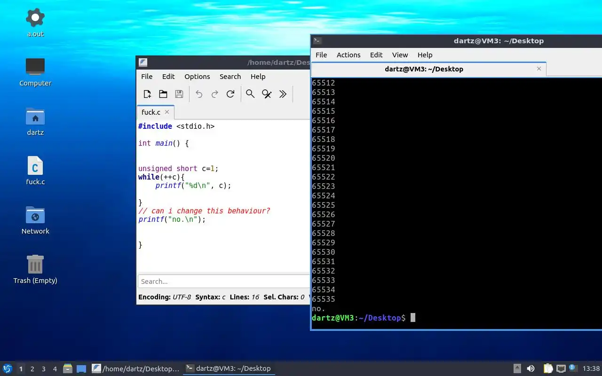Image resolution: width=602 pixels, height=376 pixels.
Task: Select the Computer desktop icon
Action: 35,67
